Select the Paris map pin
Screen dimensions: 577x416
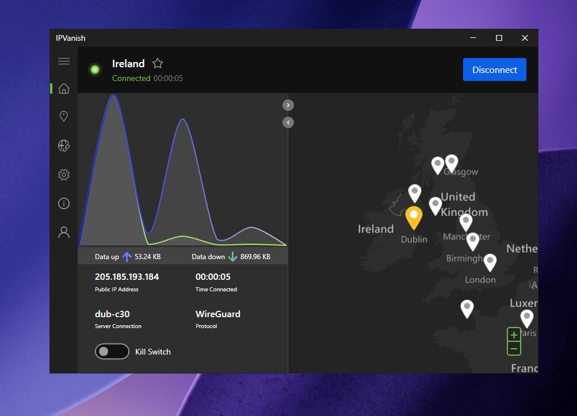[x=526, y=319]
